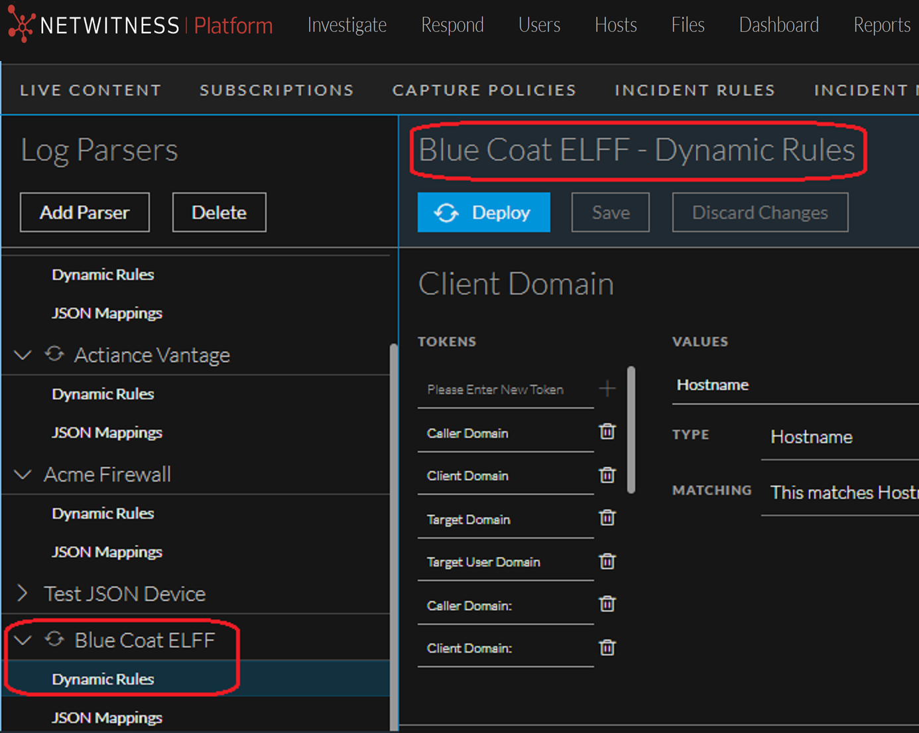Screen dimensions: 919x733
Task: Expand the Test JSON Device parser
Action: pyautogui.click(x=23, y=593)
